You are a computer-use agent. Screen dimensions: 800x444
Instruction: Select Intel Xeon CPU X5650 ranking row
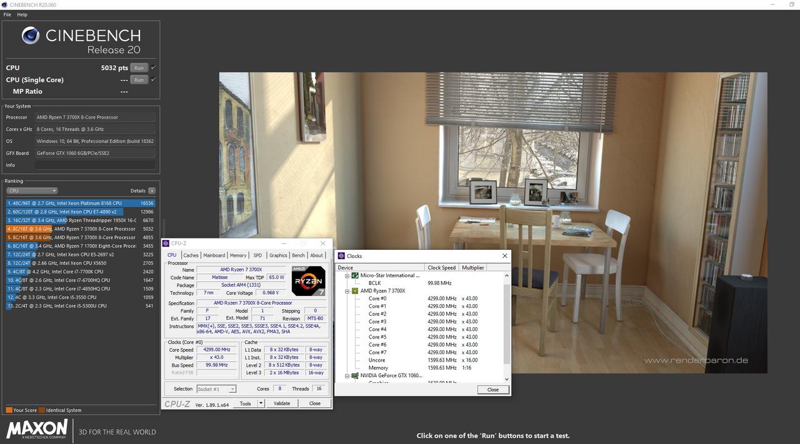point(81,263)
